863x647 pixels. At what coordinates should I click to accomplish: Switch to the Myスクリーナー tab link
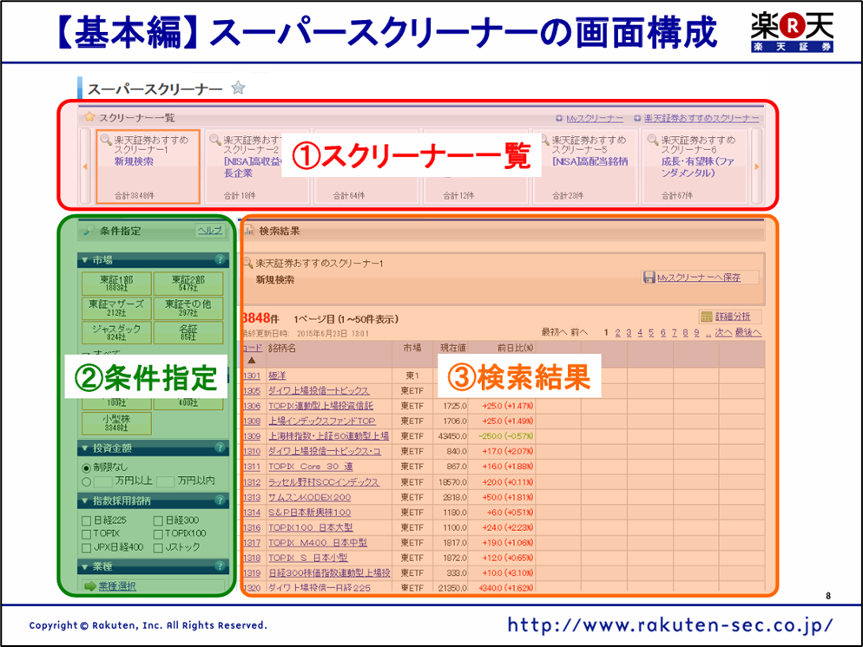tap(595, 118)
